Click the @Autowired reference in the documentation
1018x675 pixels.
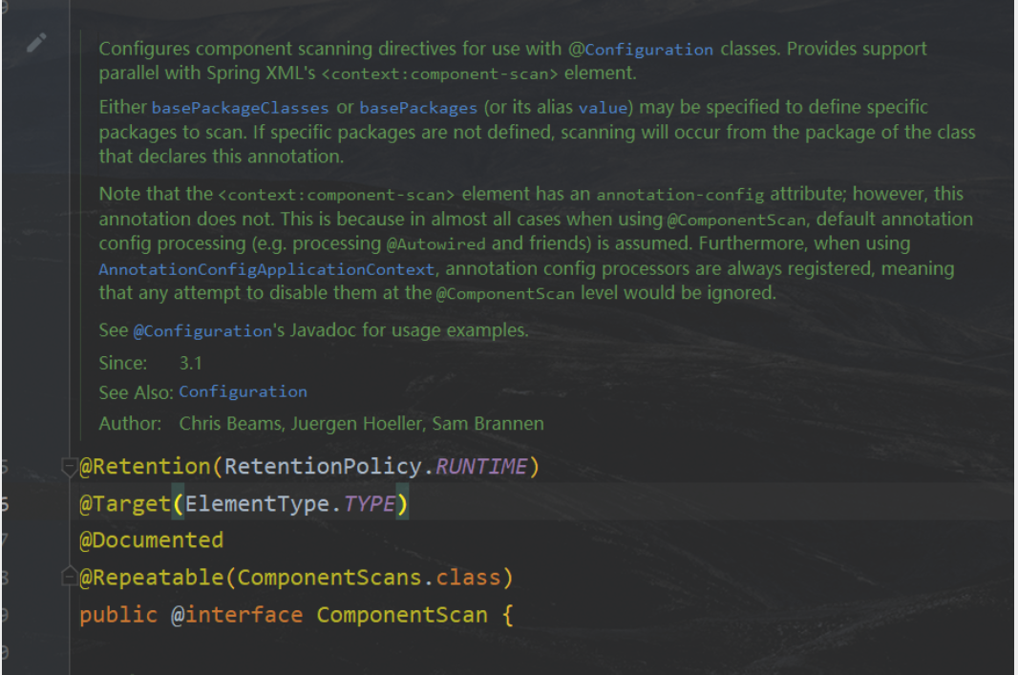coord(438,245)
